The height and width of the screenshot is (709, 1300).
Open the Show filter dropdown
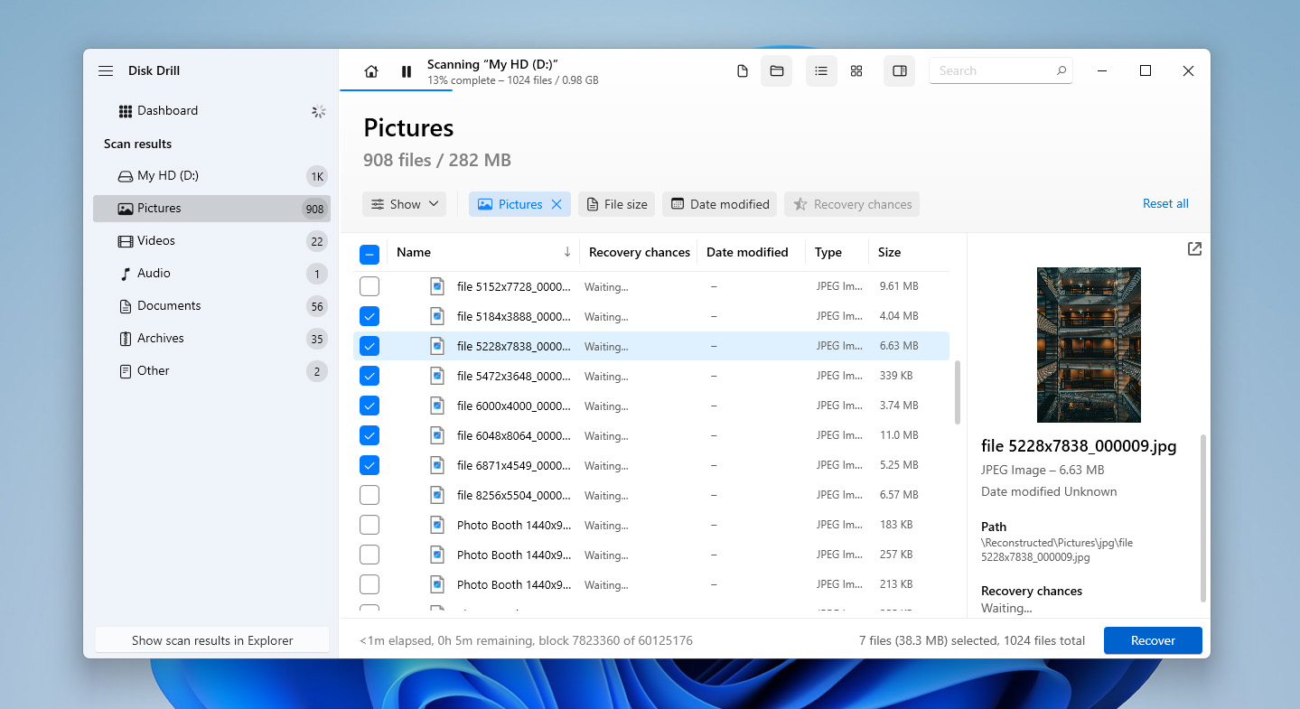point(404,203)
